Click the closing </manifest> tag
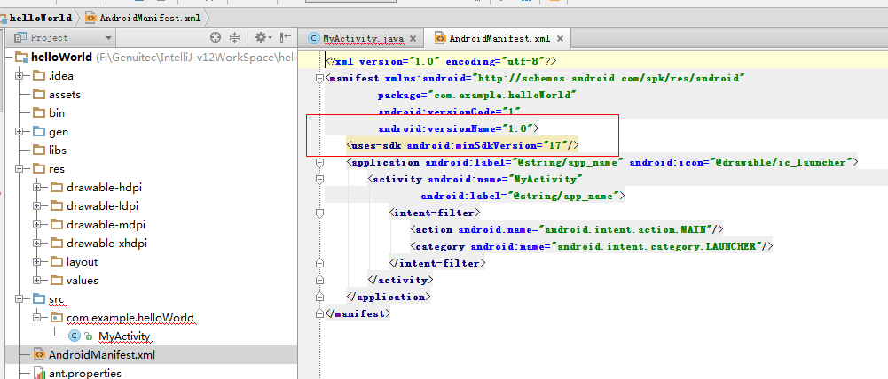Screen dimensions: 888x379 358,313
